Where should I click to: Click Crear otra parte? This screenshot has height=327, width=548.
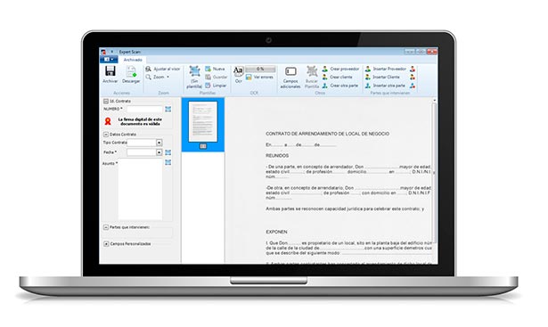click(340, 86)
